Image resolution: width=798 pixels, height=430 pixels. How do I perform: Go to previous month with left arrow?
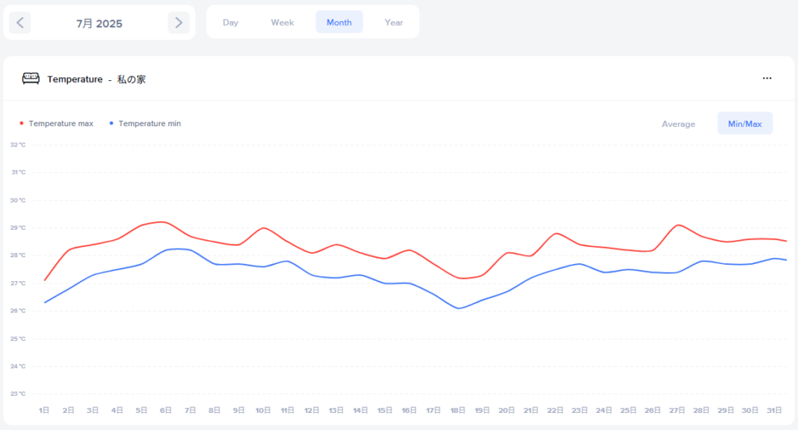20,23
